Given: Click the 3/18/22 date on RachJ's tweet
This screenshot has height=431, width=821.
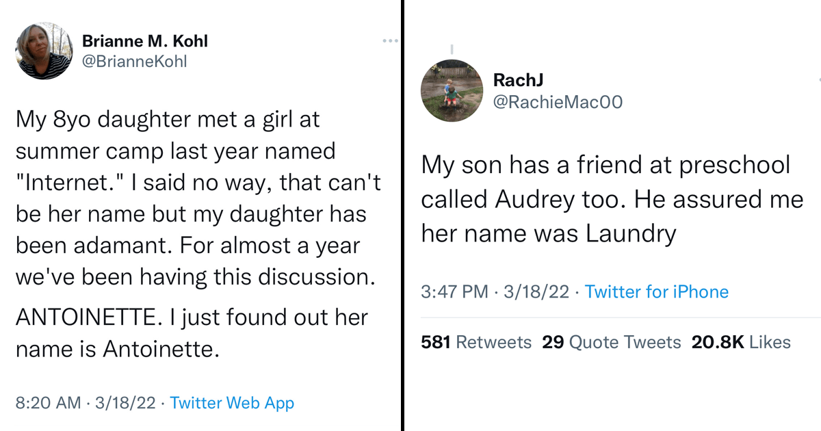Looking at the screenshot, I should click(x=536, y=292).
